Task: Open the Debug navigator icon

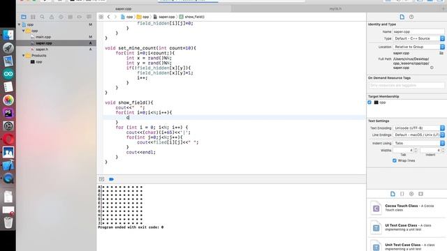Action: tap(70, 17)
